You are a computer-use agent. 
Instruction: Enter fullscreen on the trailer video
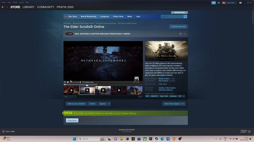[x=141, y=82]
